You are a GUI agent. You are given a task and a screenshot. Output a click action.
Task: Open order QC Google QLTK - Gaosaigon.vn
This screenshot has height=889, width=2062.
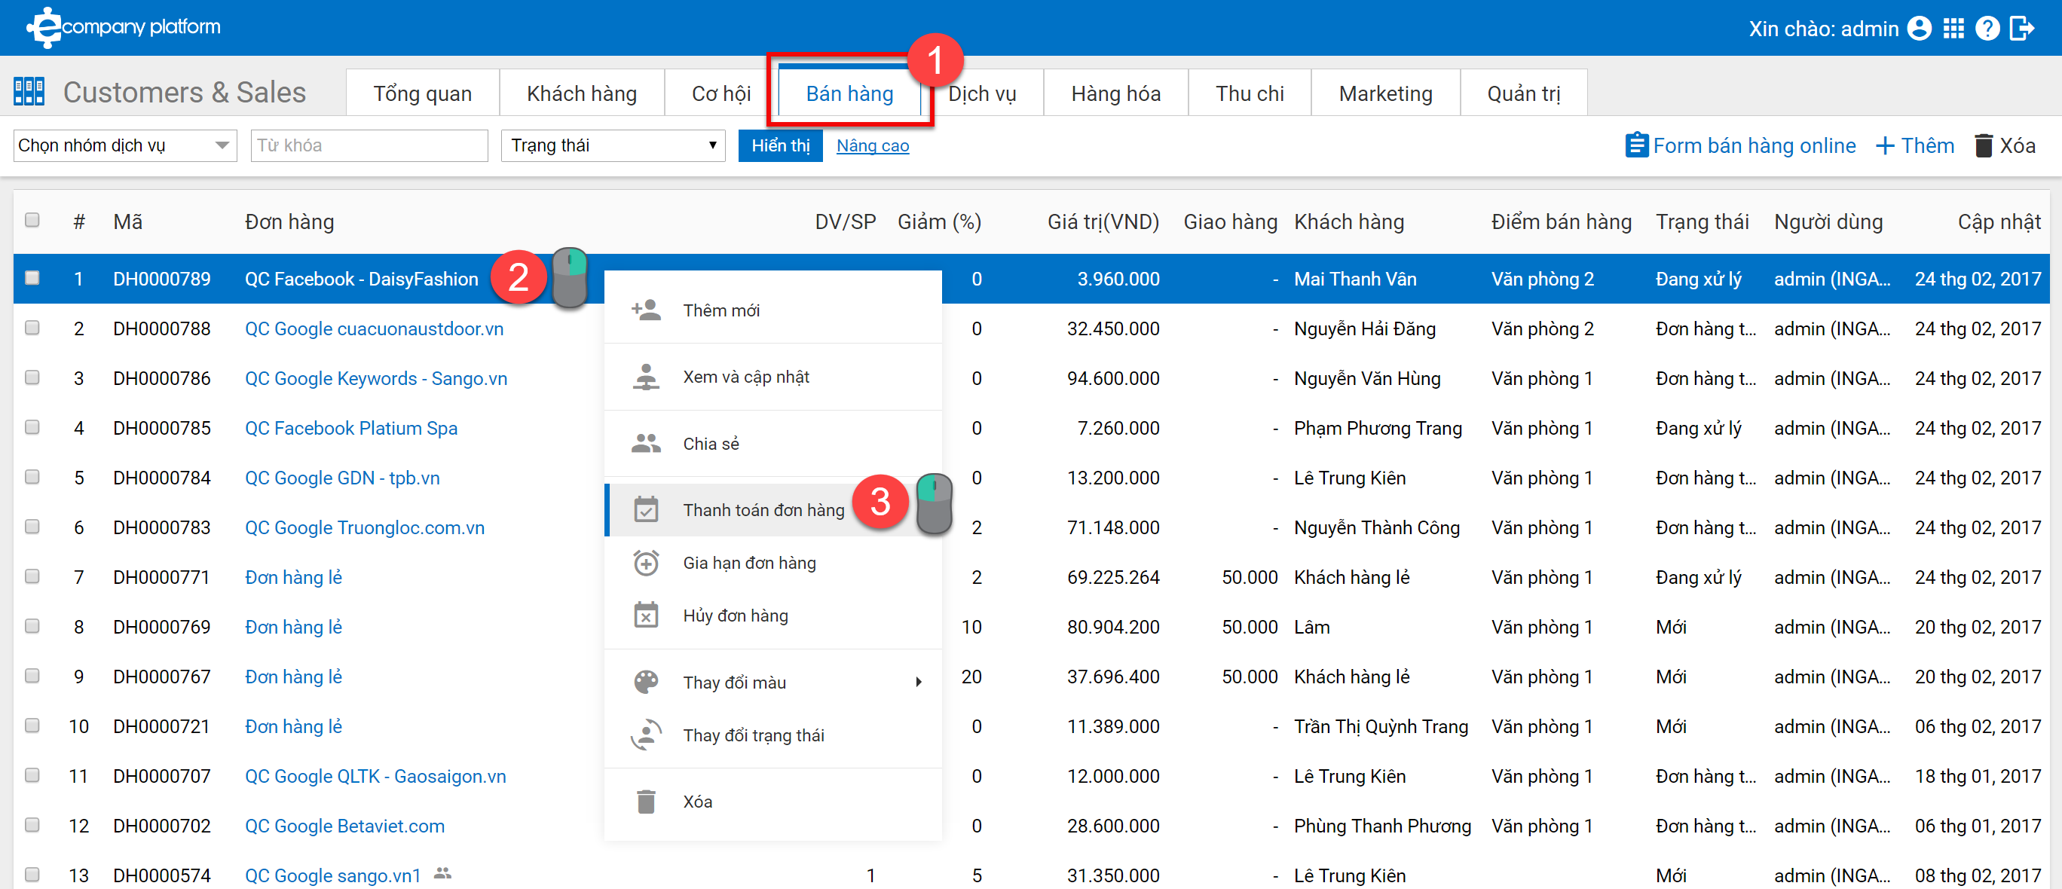[x=375, y=776]
